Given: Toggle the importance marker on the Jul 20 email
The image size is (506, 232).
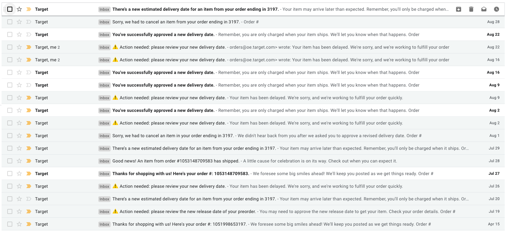Looking at the screenshot, I should tap(29, 199).
